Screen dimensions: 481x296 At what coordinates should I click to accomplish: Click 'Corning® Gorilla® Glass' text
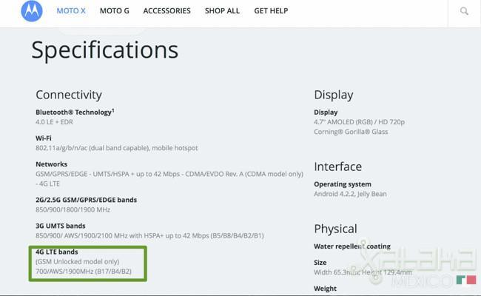point(351,132)
